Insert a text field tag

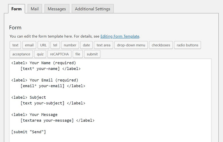(x=15, y=45)
